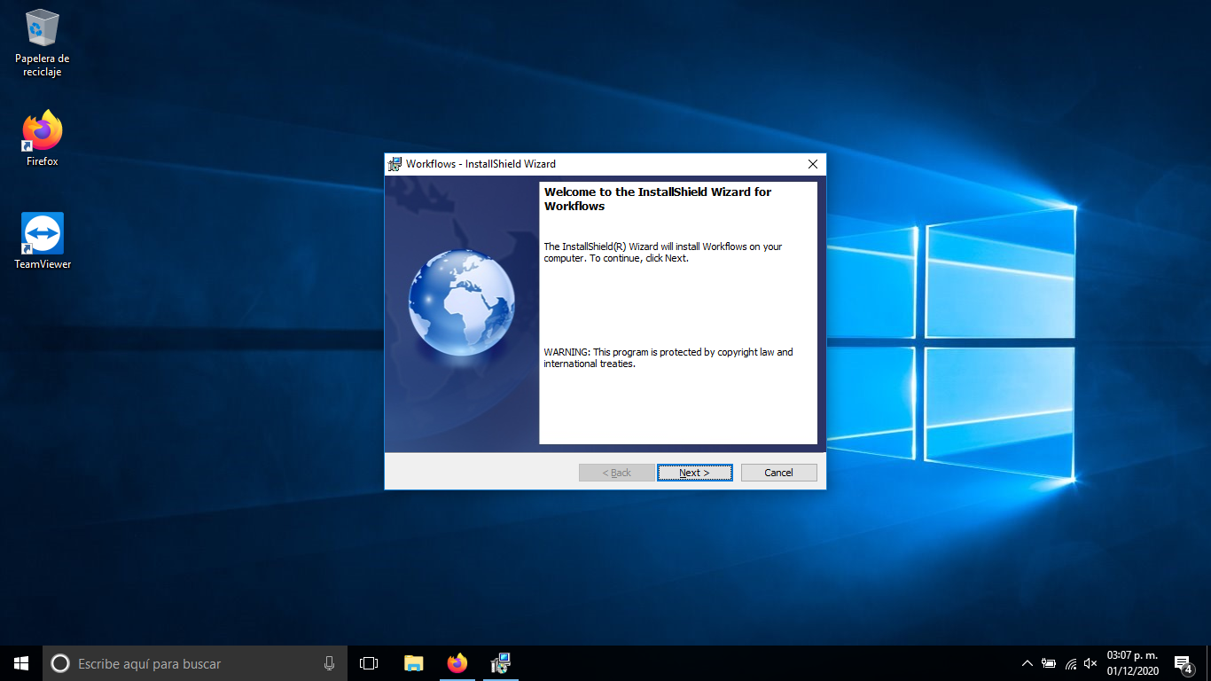The image size is (1211, 681).
Task: Switch to Firefox in the taskbar
Action: tap(457, 663)
